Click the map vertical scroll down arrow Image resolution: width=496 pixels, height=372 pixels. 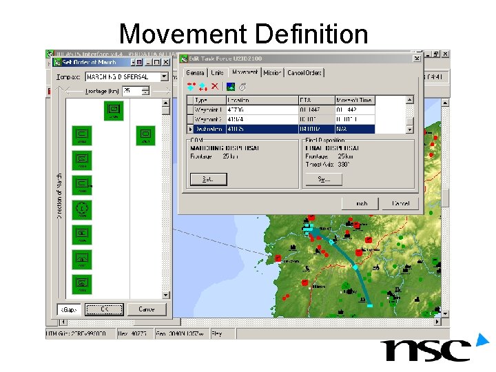pyautogui.click(x=445, y=314)
